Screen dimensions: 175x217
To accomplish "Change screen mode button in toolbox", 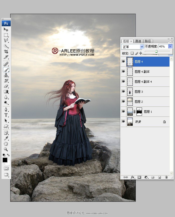I will coord(6,174).
